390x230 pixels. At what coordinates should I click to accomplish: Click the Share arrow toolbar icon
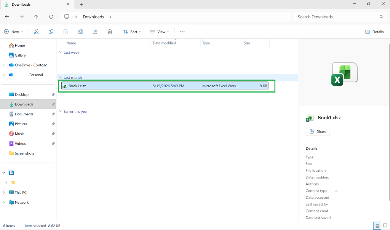click(x=95, y=32)
